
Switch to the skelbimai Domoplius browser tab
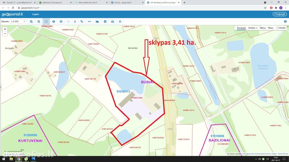(55, 3)
